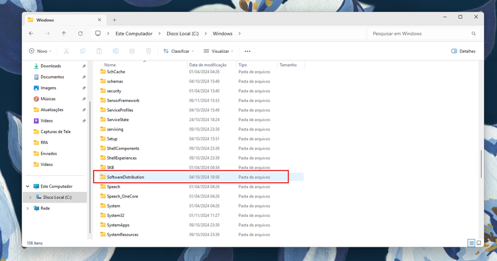The width and height of the screenshot is (497, 261).
Task: Expand the Rede tree node
Action: pos(27,208)
